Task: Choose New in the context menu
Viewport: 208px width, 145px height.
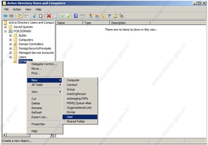Action: (44, 80)
